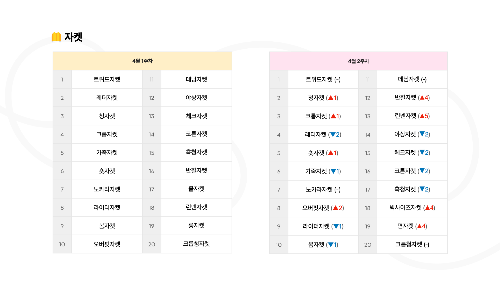
Task: Click the blue down arrow beside 레더자켓
Action: coord(333,135)
